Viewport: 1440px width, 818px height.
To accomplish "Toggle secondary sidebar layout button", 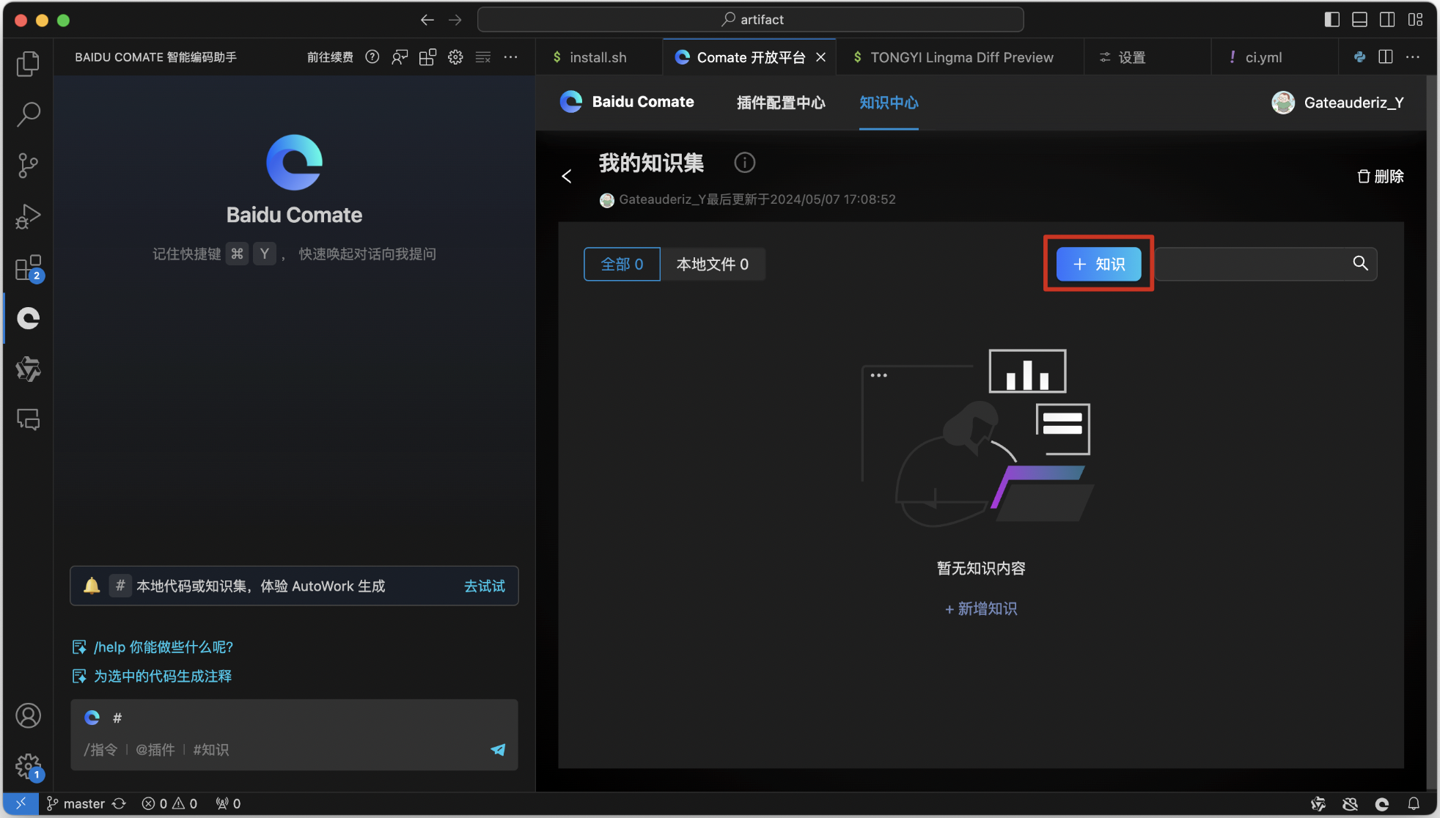I will coord(1387,20).
